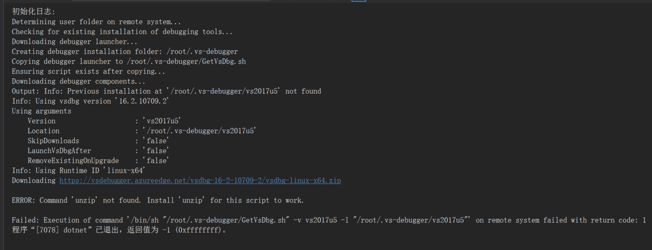The height and width of the screenshot is (250, 652).
Task: Click the 'Downloading debugger launcher...' line
Action: point(75,42)
